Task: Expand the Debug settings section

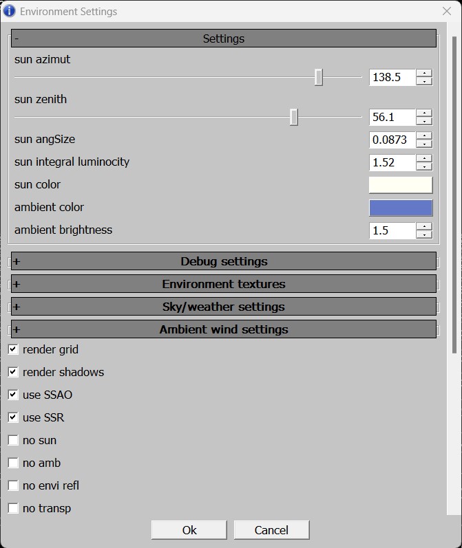Action: click(x=224, y=261)
